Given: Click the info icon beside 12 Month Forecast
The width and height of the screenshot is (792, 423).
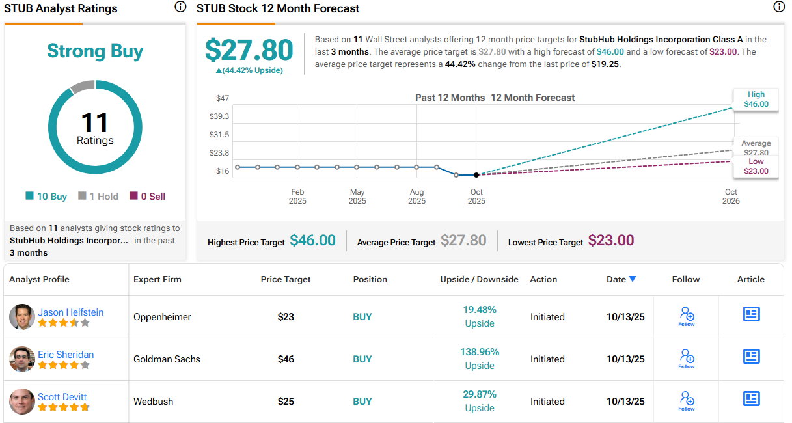Looking at the screenshot, I should (x=778, y=7).
